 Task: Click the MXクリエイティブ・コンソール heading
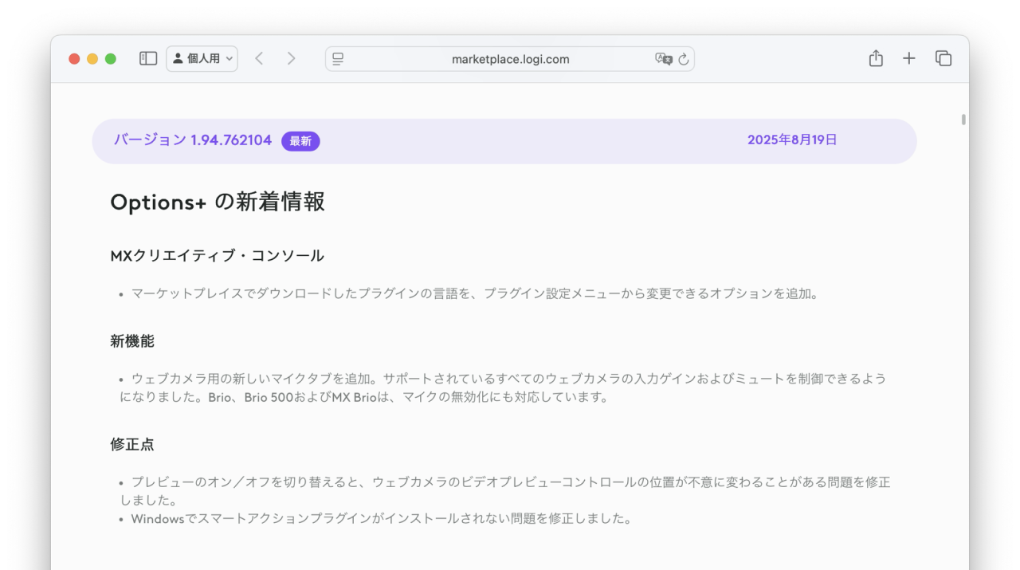[x=217, y=255]
